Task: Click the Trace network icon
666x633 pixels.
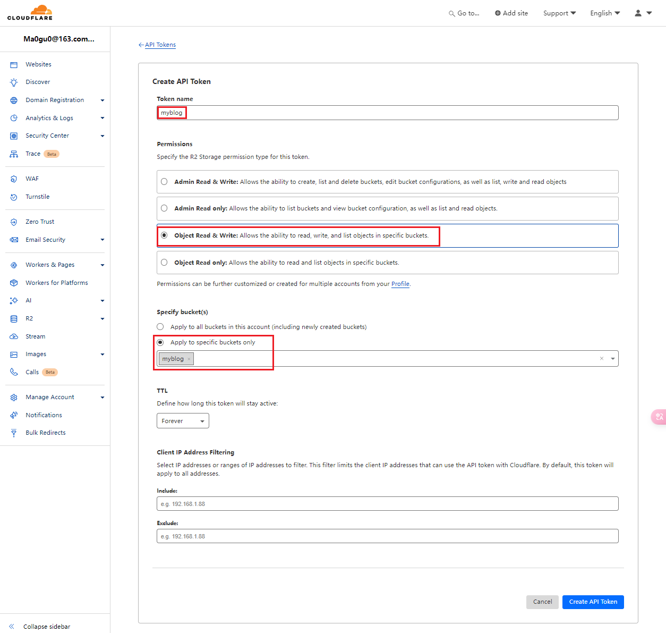Action: tap(14, 154)
